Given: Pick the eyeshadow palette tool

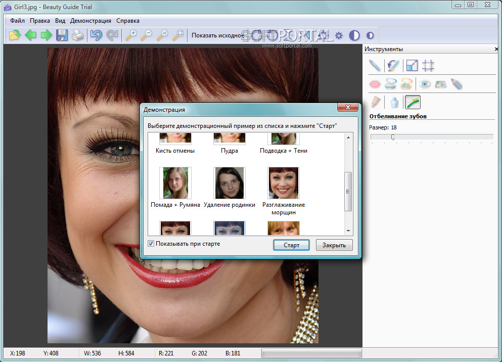Looking at the screenshot, I should tap(441, 84).
